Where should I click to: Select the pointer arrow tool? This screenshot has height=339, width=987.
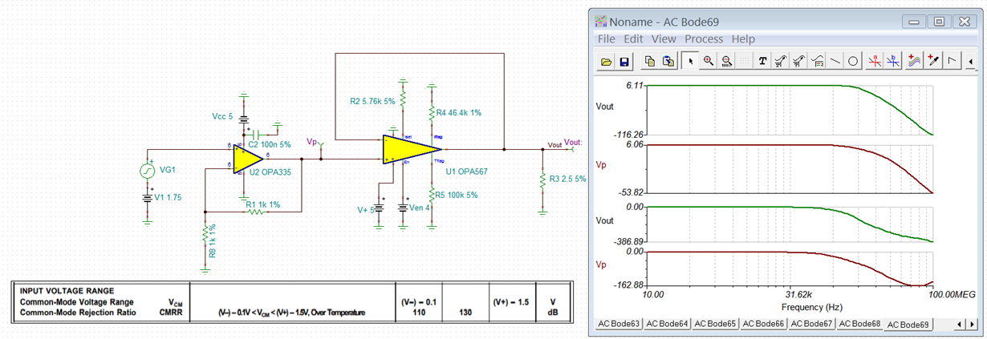691,61
